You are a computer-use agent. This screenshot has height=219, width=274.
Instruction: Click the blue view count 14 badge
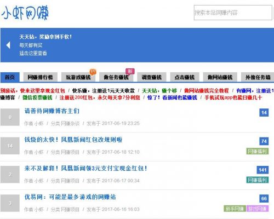click(264, 113)
